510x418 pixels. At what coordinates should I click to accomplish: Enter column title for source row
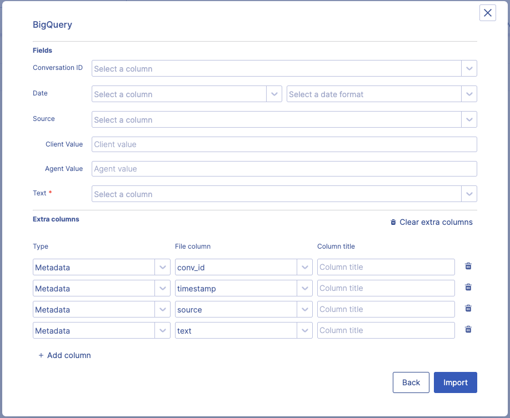pyautogui.click(x=386, y=309)
